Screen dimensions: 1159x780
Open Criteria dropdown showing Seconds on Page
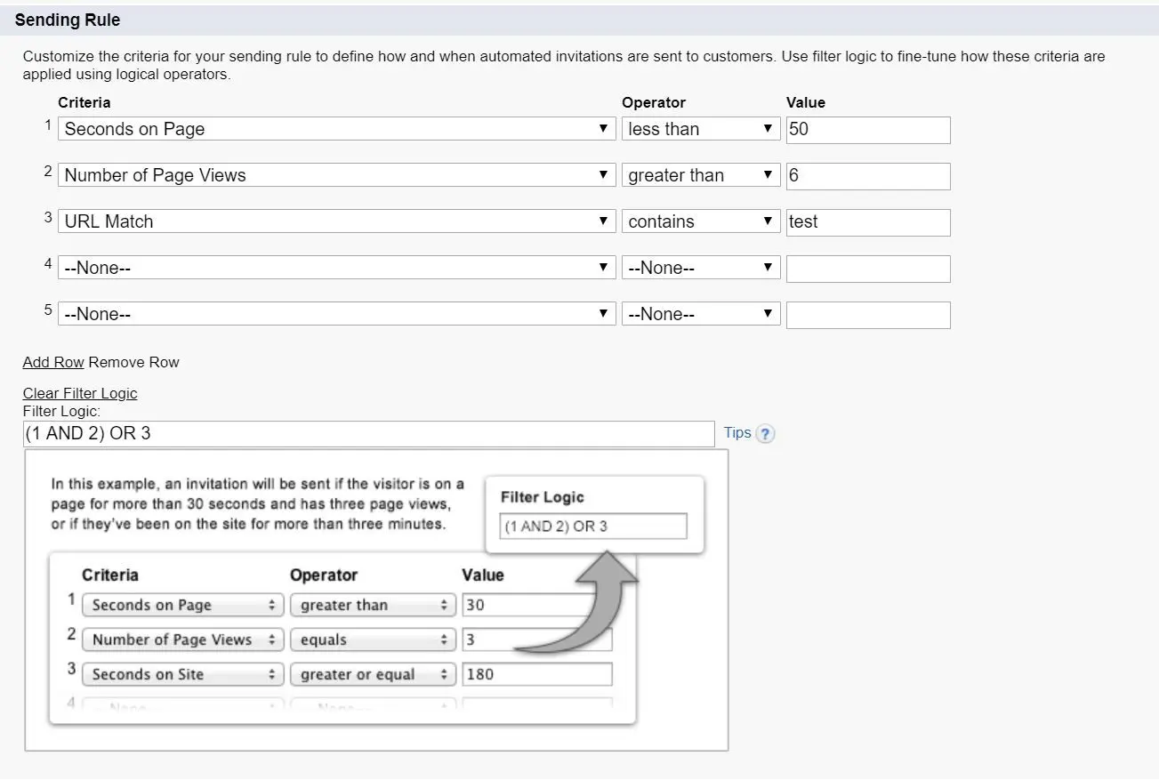pyautogui.click(x=337, y=129)
